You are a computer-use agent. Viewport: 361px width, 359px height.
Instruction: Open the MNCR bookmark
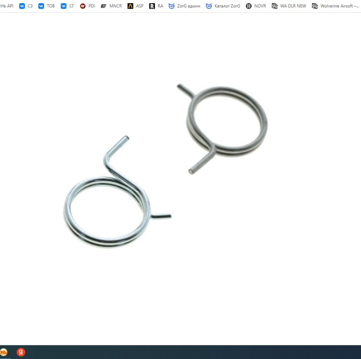tap(112, 6)
